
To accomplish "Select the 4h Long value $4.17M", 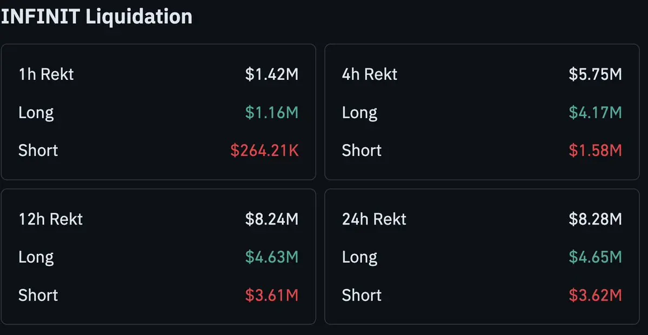I will click(x=595, y=112).
